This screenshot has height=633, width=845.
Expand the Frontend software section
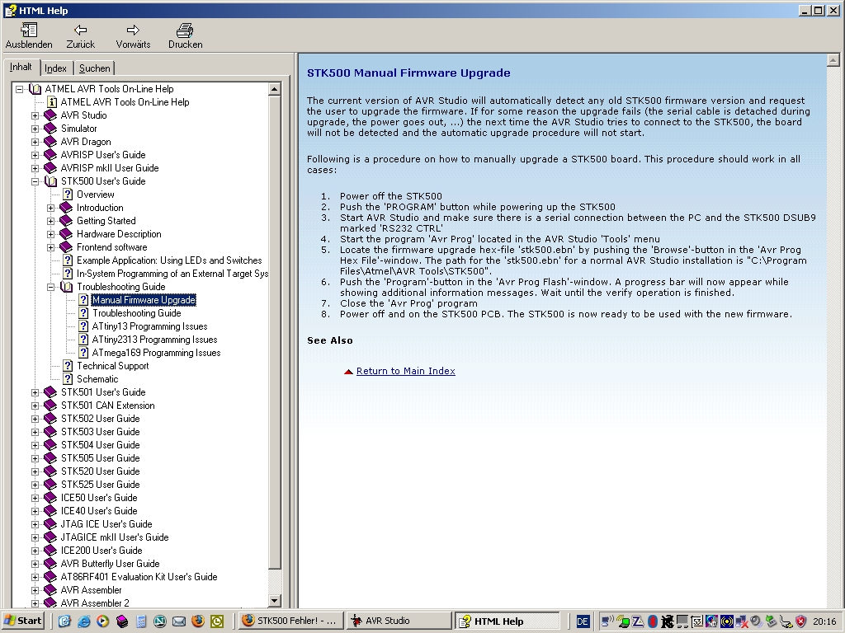click(x=50, y=247)
